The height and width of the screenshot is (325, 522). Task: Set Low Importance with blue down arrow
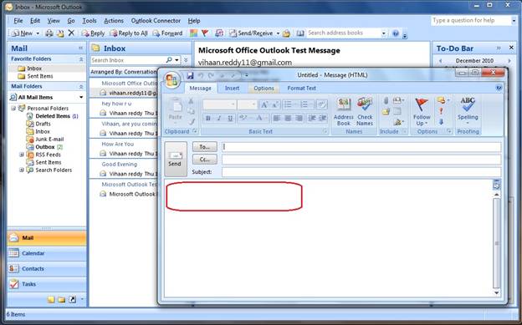pyautogui.click(x=441, y=122)
